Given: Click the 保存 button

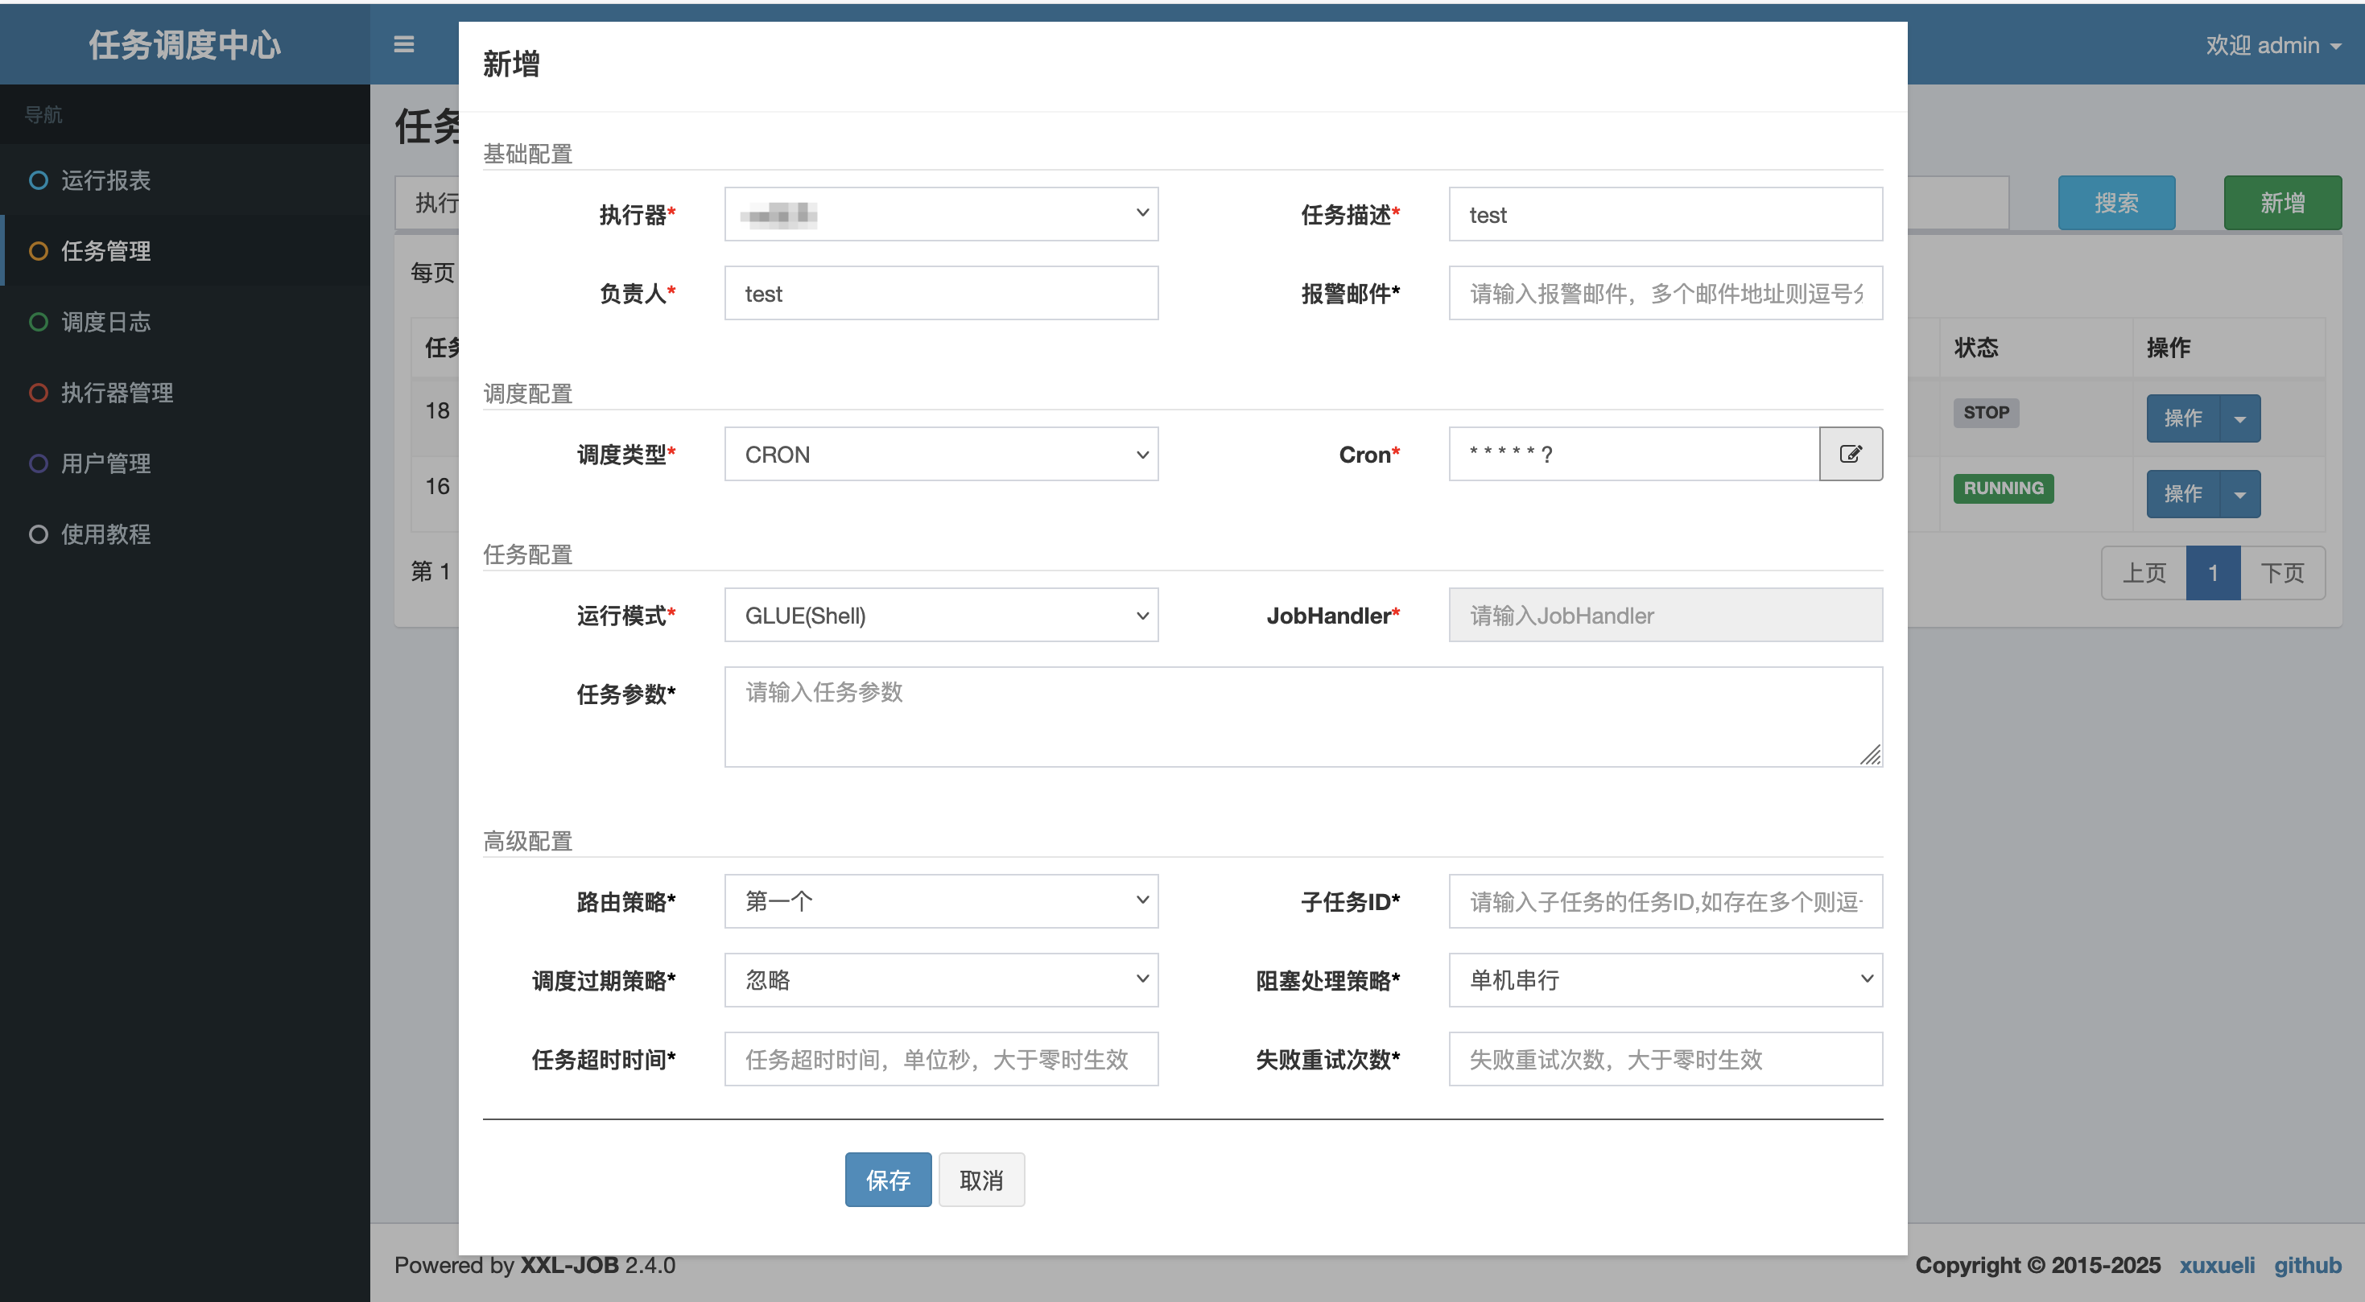Looking at the screenshot, I should [x=888, y=1180].
